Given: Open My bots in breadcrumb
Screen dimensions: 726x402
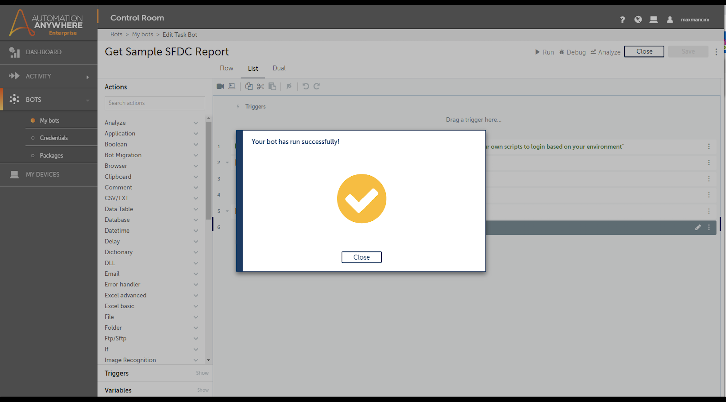Looking at the screenshot, I should 142,34.
